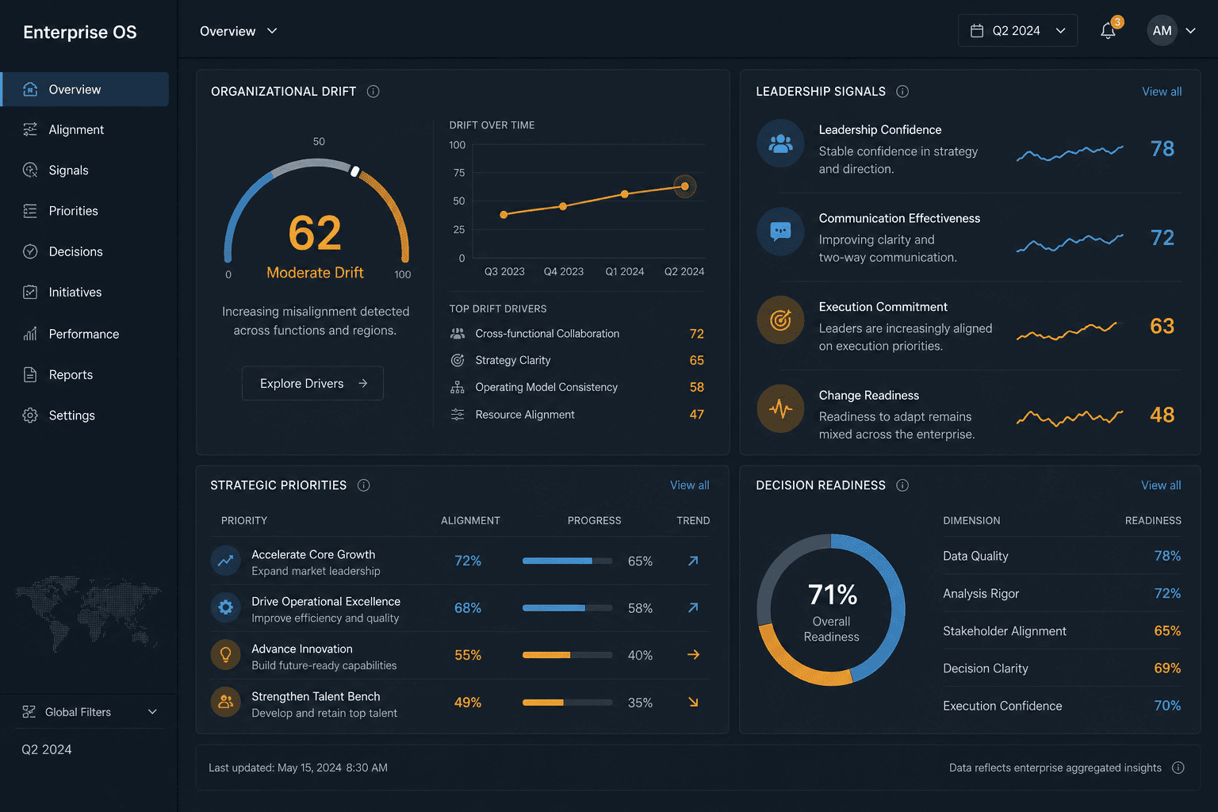1218x812 pixels.
Task: Click the calendar icon in period selector
Action: tap(977, 31)
